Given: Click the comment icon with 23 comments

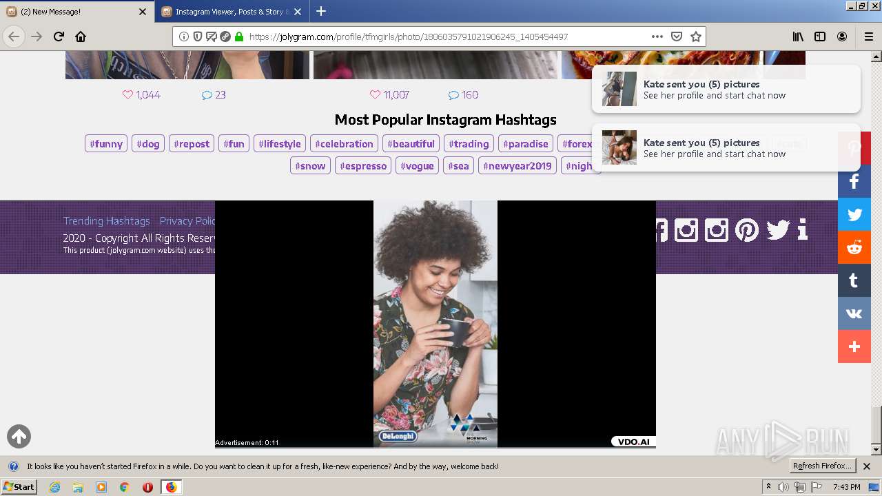Looking at the screenshot, I should coord(207,95).
